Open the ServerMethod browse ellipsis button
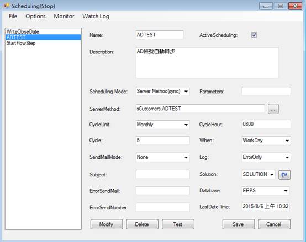 click(x=273, y=109)
